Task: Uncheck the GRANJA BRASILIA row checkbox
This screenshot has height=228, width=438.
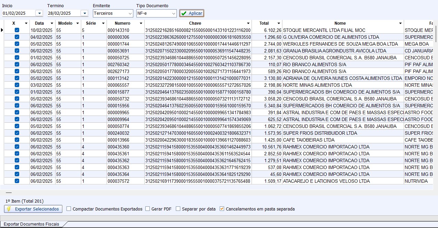Action: (17, 51)
